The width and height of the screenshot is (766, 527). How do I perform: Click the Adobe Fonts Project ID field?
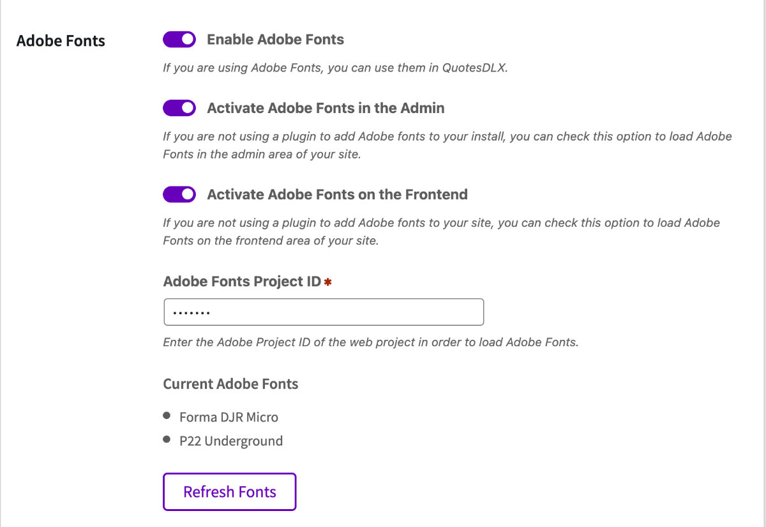tap(324, 312)
